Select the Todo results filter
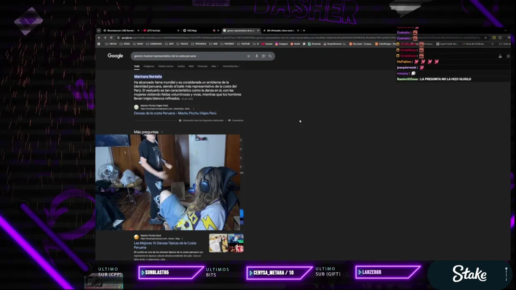 point(137,66)
